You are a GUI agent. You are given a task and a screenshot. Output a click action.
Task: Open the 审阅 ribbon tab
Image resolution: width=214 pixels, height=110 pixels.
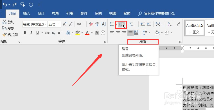pos(98,13)
